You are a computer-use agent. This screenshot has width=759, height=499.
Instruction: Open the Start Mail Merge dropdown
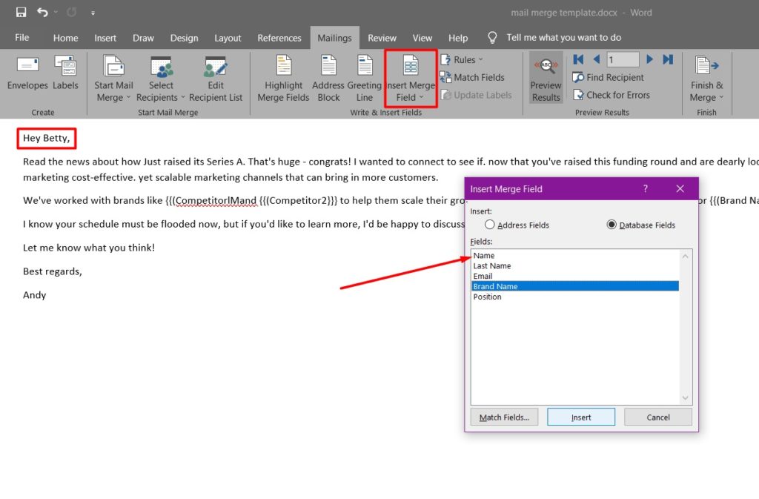coord(113,79)
